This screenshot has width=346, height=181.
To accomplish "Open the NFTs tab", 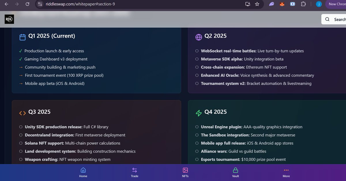I will tap(185, 172).
